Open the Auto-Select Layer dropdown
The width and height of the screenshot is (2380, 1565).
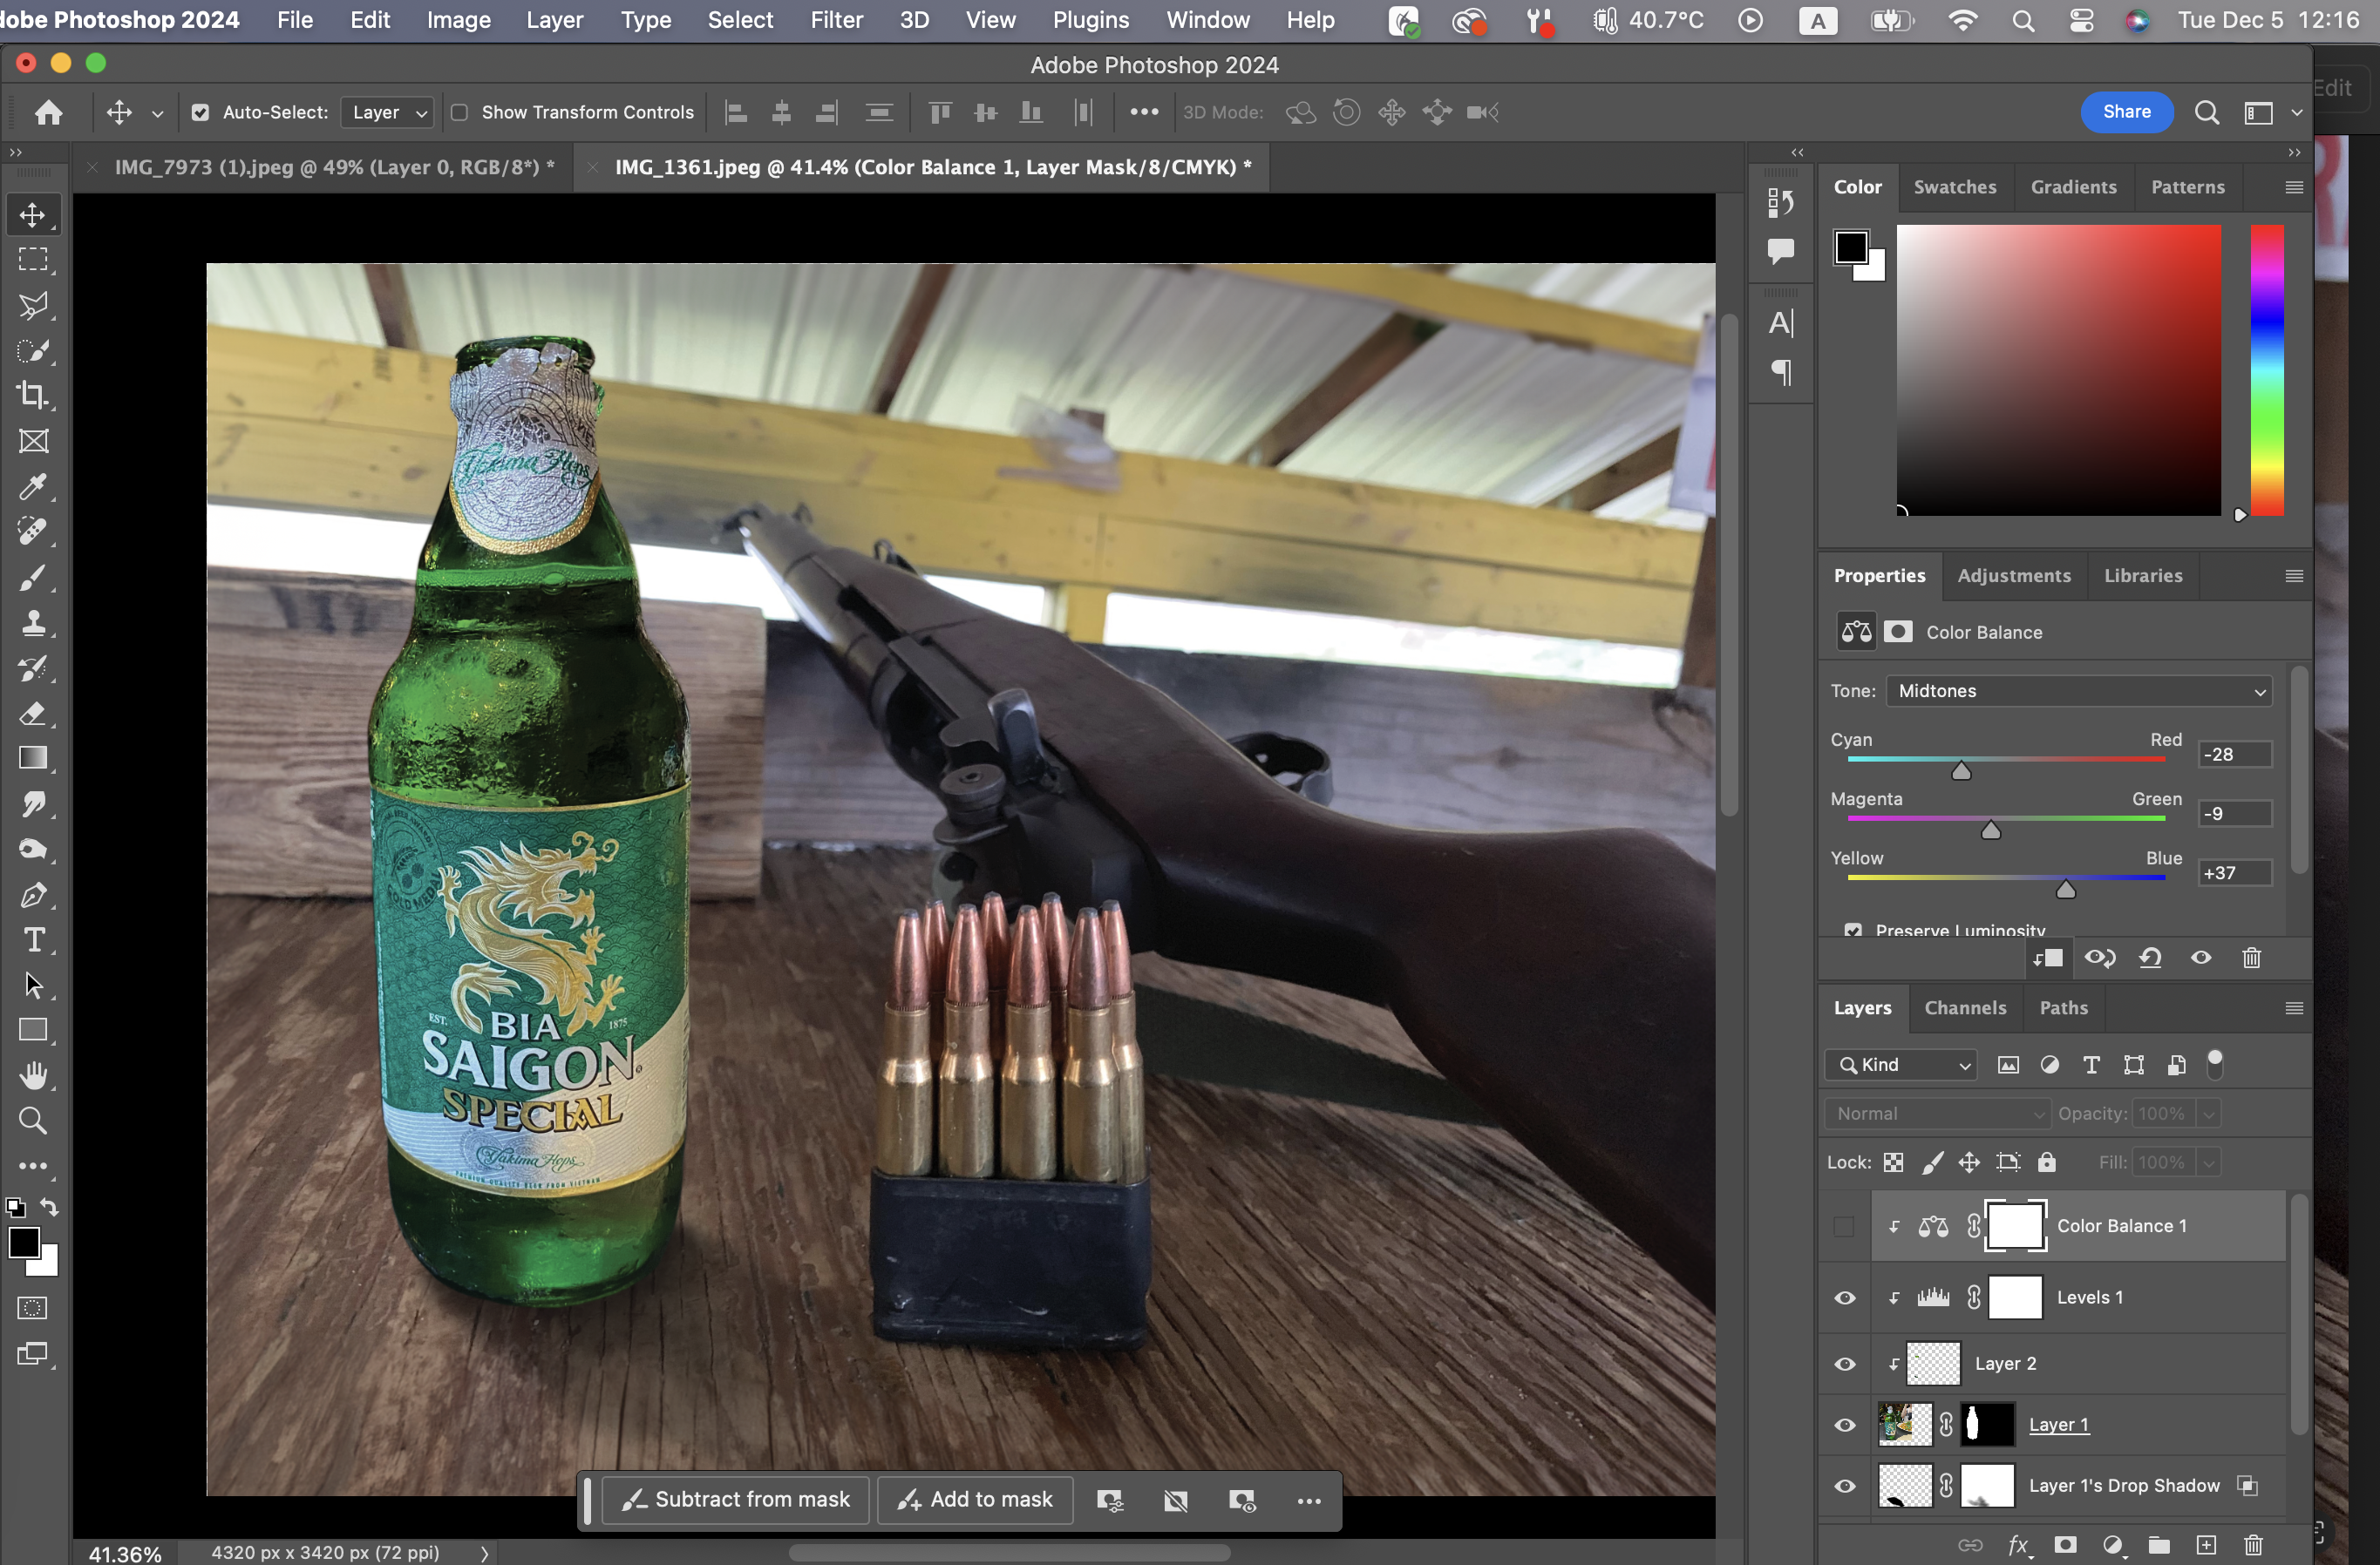click(388, 113)
